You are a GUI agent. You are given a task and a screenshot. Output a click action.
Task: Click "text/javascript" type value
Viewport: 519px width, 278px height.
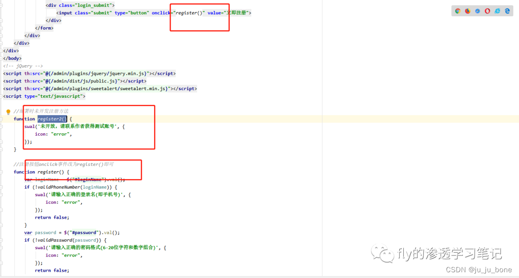pos(60,96)
